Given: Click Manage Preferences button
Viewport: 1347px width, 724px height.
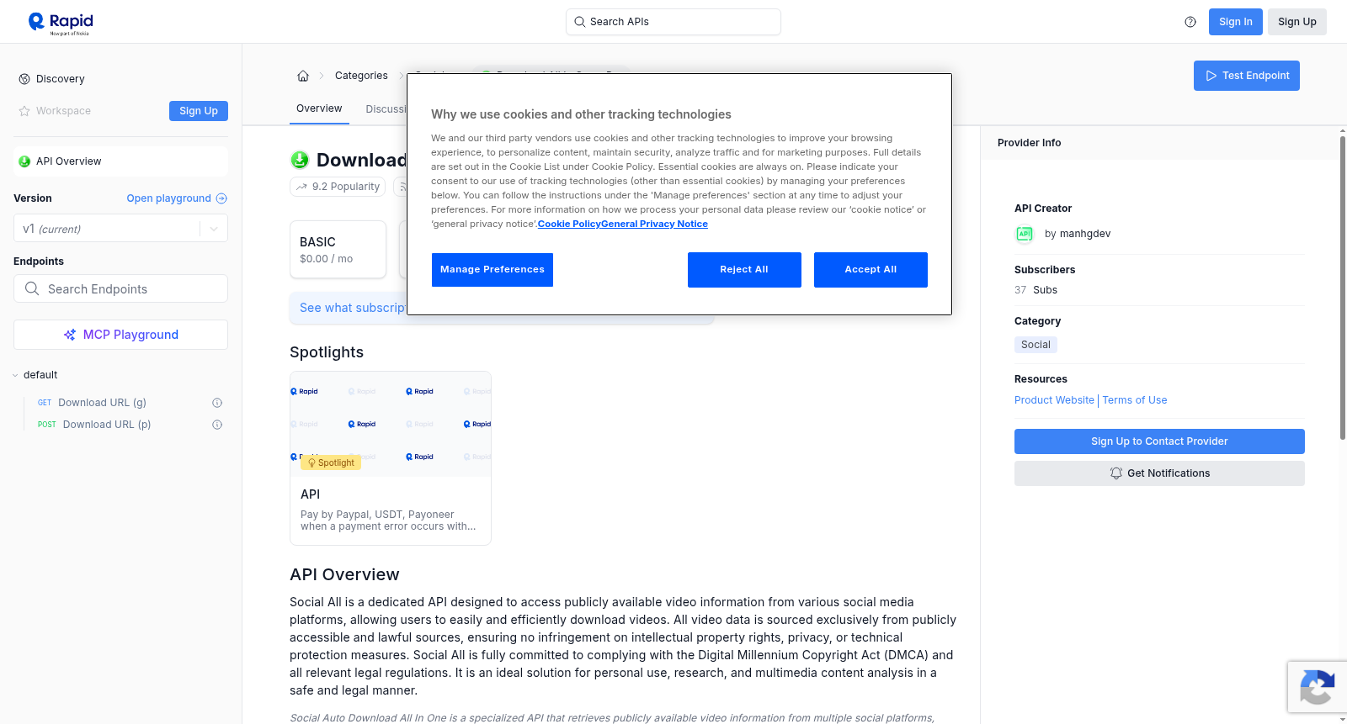Looking at the screenshot, I should click(492, 270).
